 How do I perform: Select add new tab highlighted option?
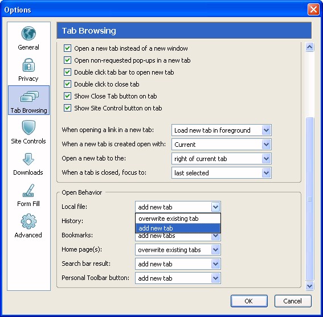tap(178, 228)
